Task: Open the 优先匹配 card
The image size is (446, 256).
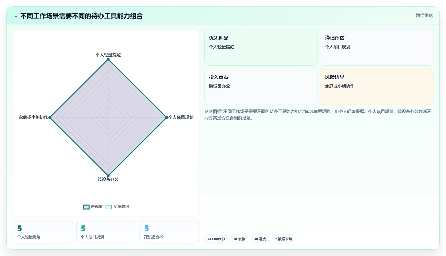Action: click(x=261, y=48)
